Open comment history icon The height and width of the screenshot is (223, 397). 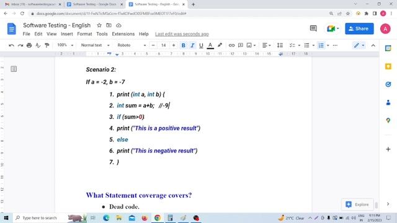[x=313, y=28]
